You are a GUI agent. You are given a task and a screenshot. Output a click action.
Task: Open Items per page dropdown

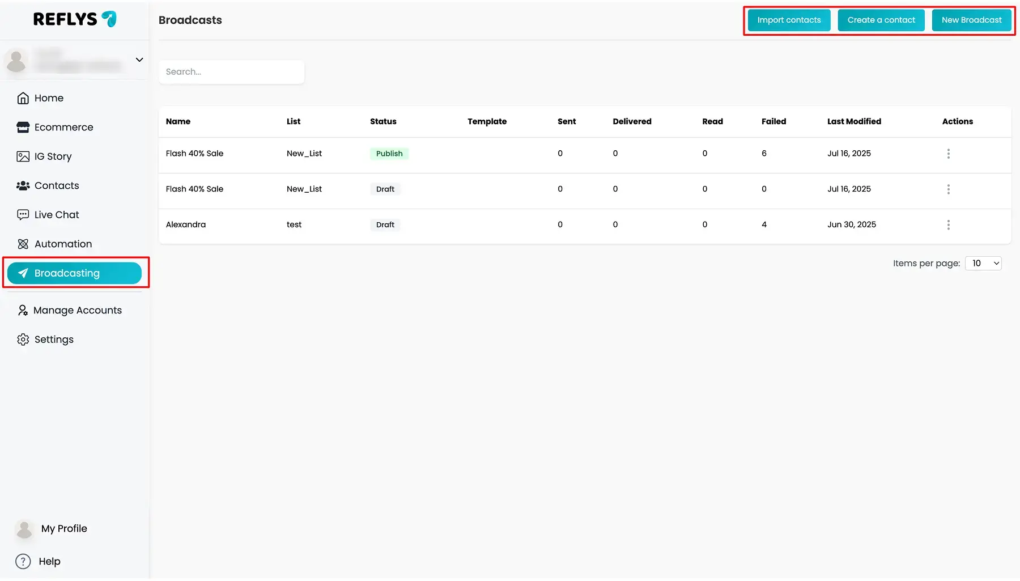coord(983,263)
